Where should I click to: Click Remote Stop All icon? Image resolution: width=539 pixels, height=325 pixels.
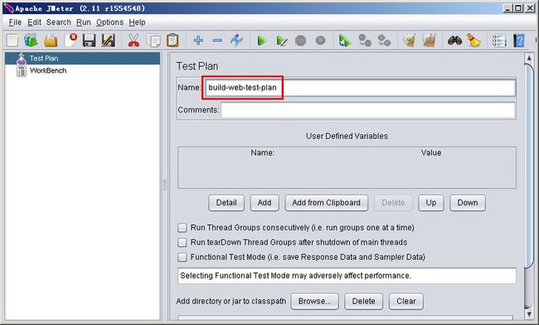365,41
